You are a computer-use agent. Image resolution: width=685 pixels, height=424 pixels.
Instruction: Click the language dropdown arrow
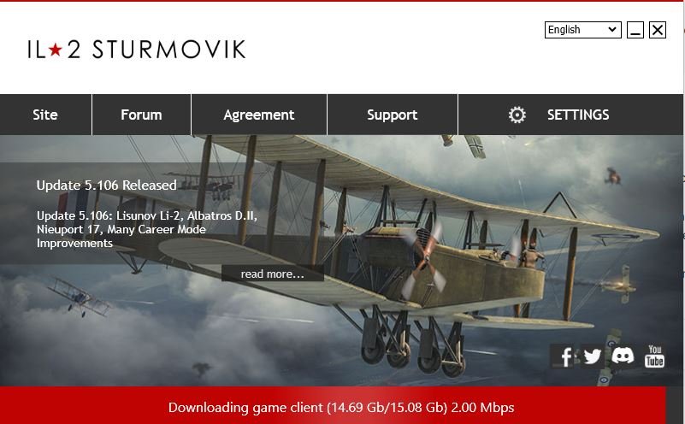pos(612,29)
